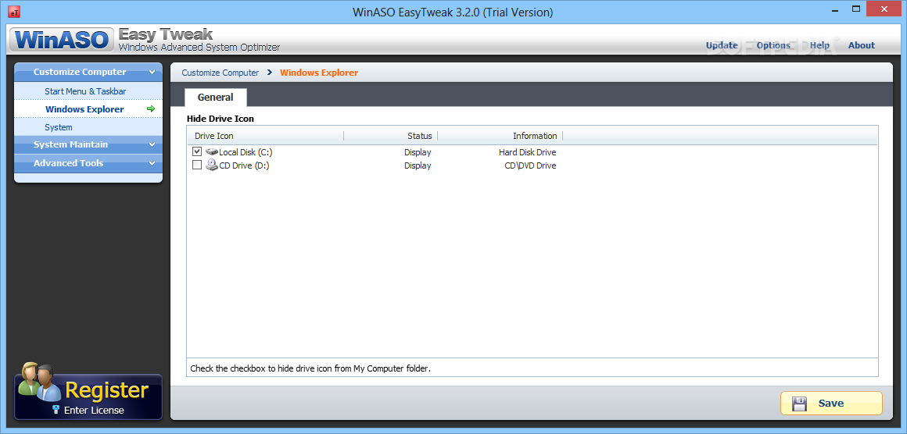Click the Status column header
Image resolution: width=907 pixels, height=434 pixels.
(x=419, y=136)
